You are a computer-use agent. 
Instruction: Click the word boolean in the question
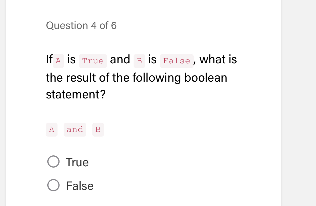coord(205,78)
